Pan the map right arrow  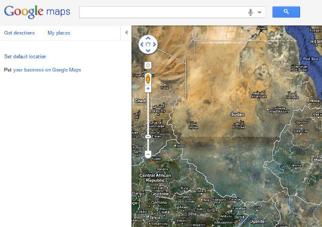(154, 44)
